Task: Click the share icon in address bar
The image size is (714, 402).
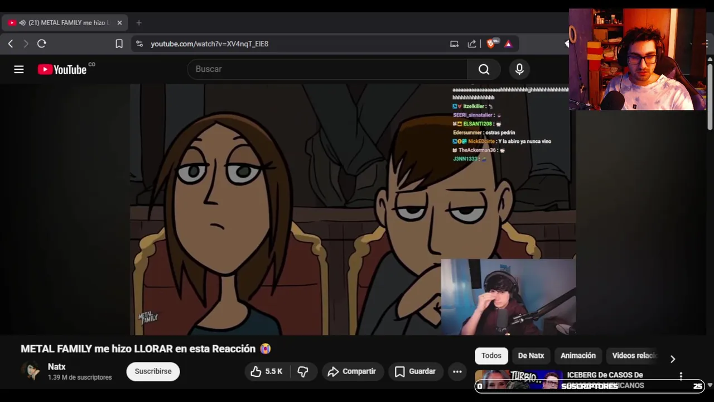Action: tap(472, 44)
